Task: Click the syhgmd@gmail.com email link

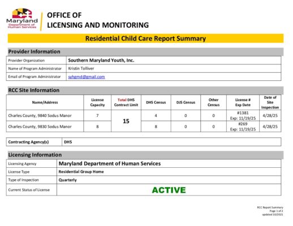Action: pyautogui.click(x=87, y=77)
